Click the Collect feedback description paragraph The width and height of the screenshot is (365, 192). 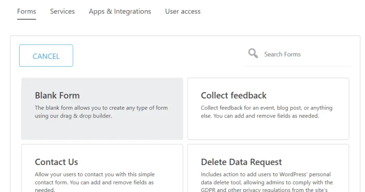(267, 112)
